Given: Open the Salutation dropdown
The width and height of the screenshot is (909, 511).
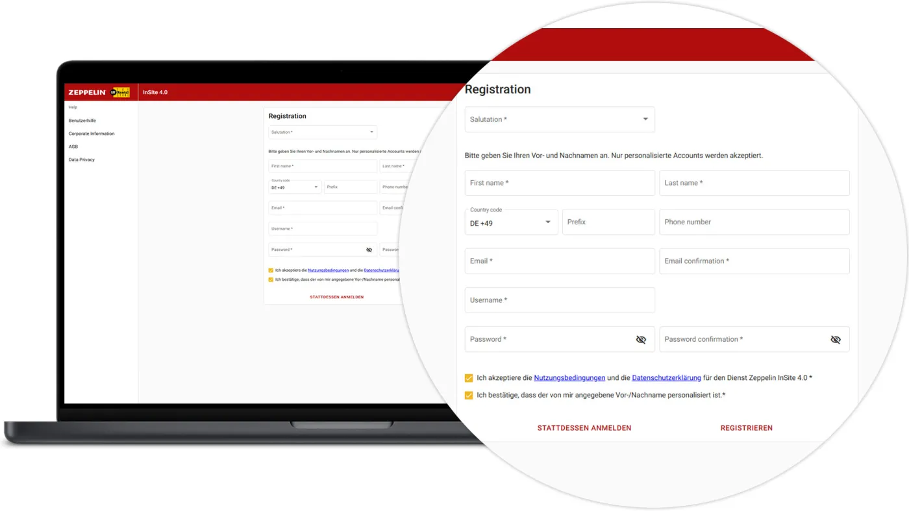Looking at the screenshot, I should pos(560,119).
